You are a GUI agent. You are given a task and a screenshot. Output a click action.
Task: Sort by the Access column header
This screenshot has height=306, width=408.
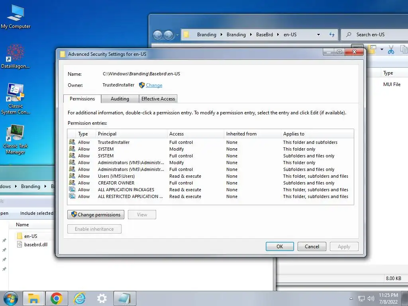[195, 134]
